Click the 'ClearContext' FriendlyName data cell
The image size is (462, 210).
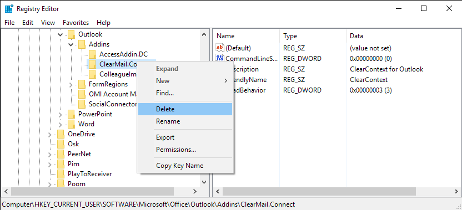pyautogui.click(x=369, y=80)
